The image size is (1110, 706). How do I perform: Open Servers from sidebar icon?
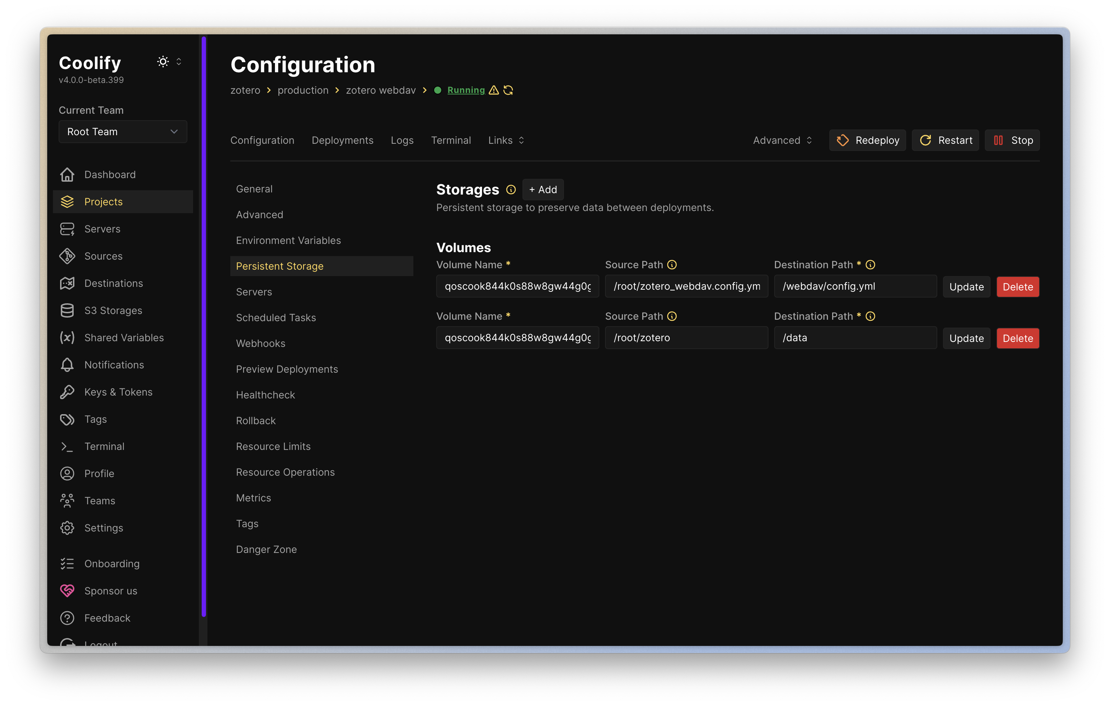coord(67,229)
